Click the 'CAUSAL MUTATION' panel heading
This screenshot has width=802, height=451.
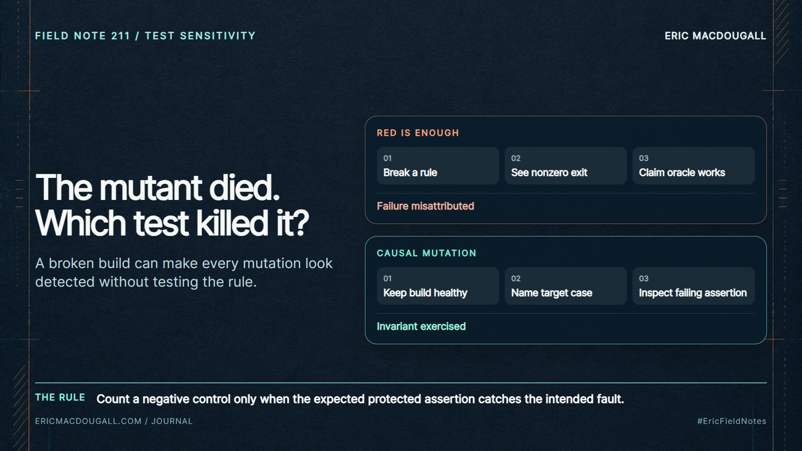click(427, 253)
